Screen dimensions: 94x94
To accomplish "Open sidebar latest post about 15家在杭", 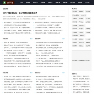I will 82,76.
